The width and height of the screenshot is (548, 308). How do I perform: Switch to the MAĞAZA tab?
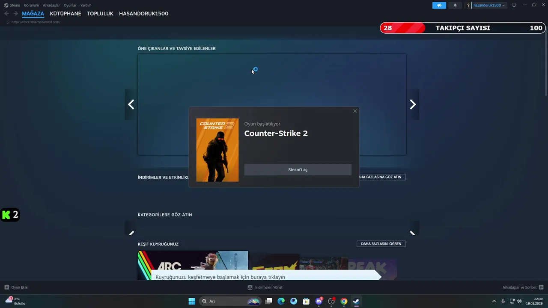pos(33,14)
